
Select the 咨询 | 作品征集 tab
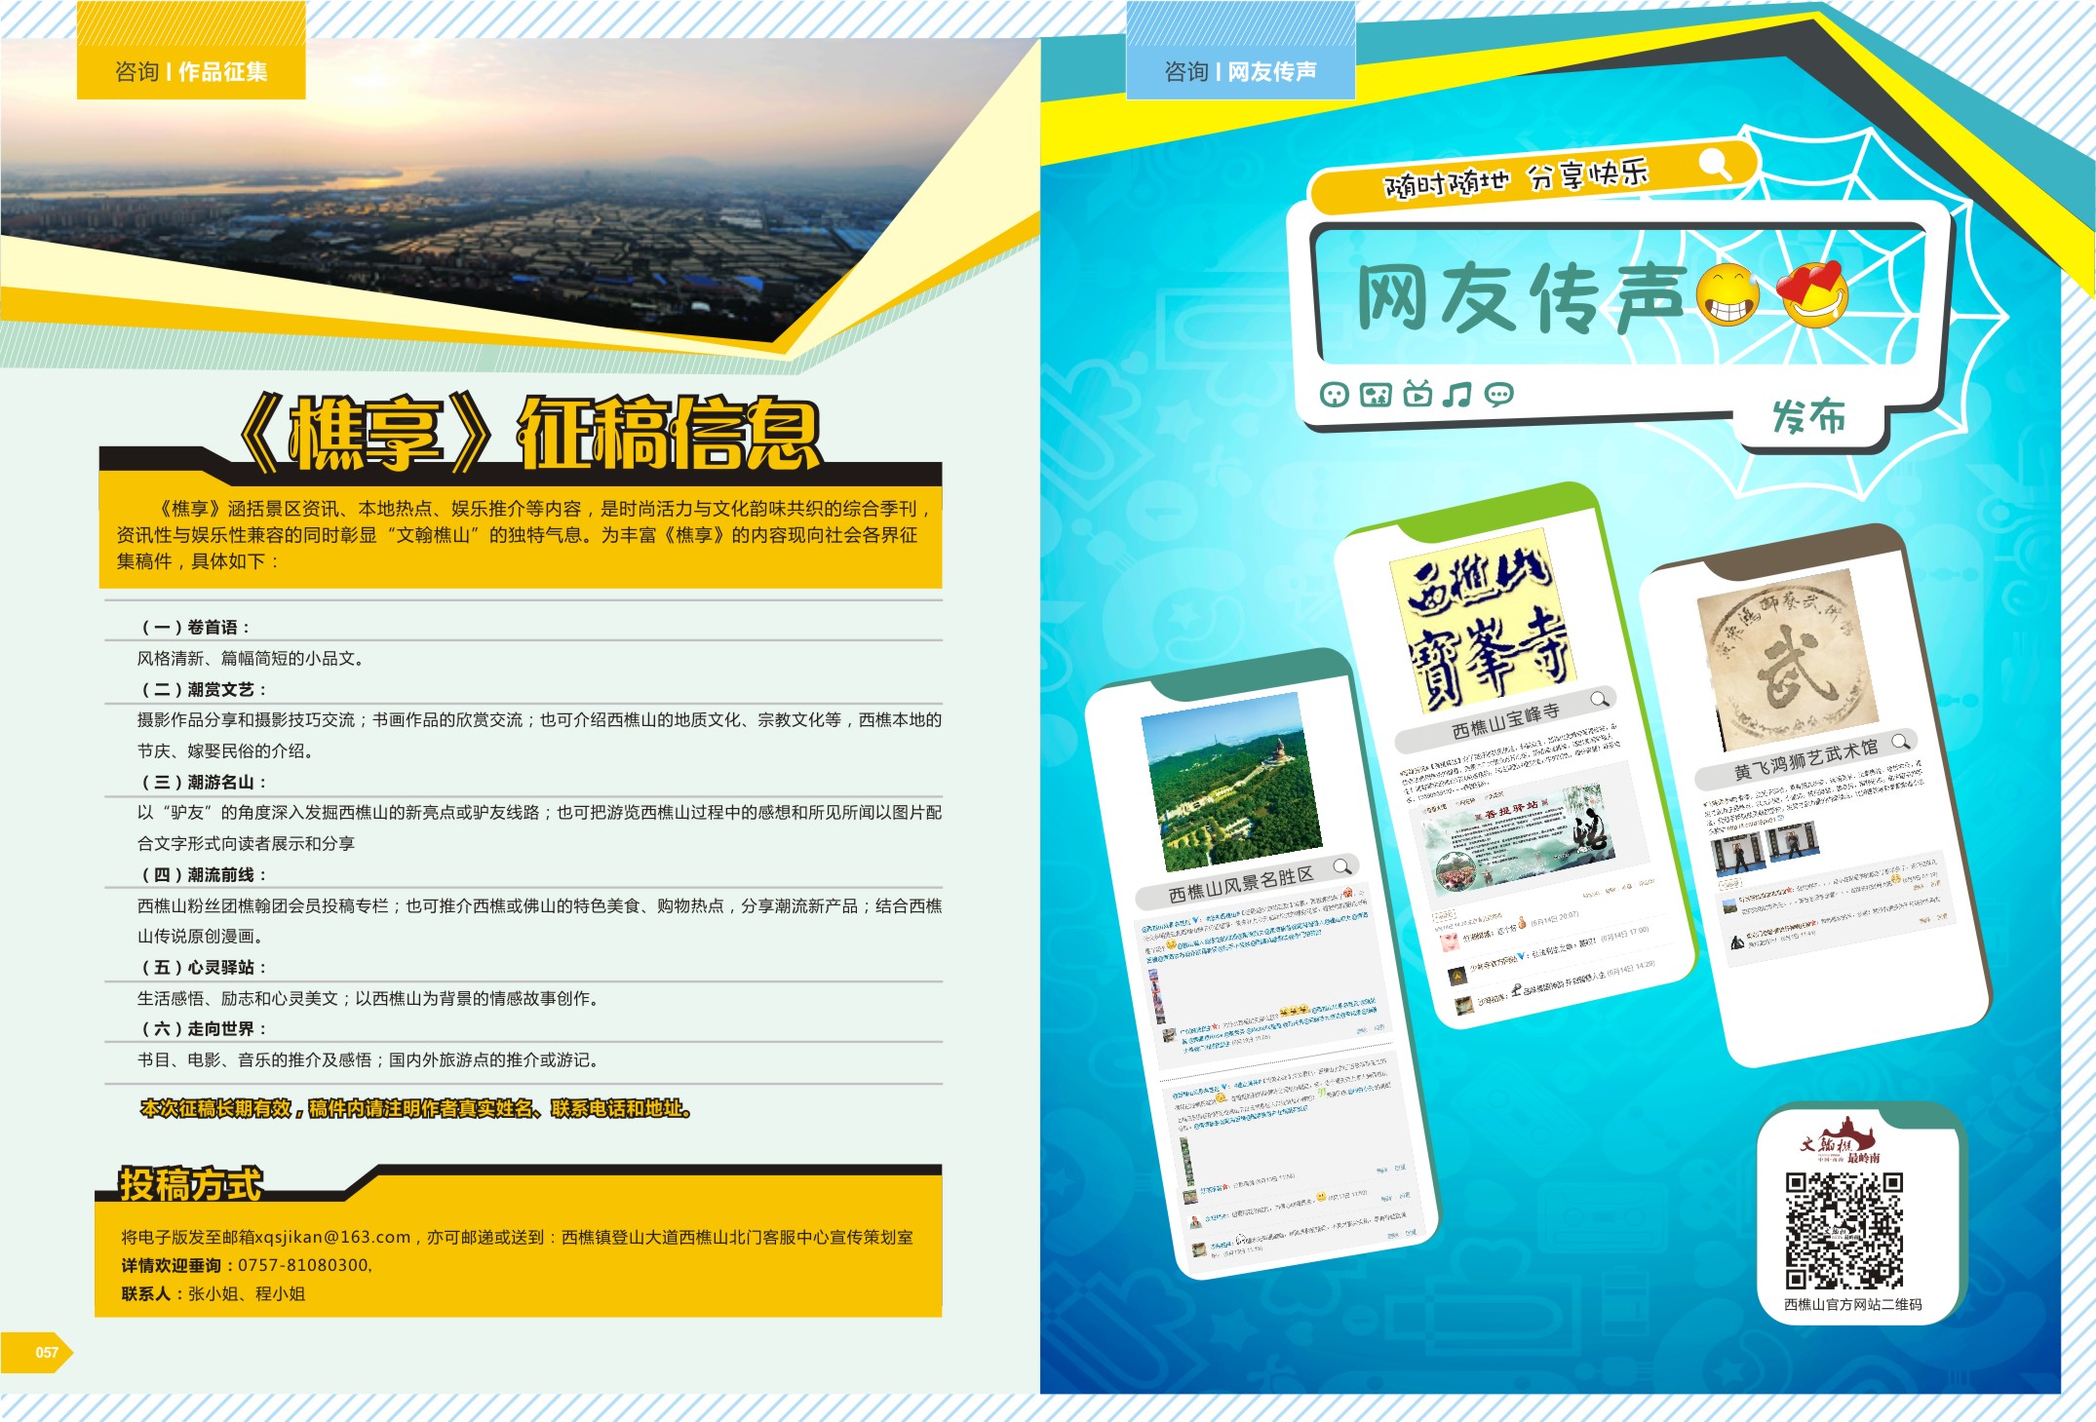point(191,71)
